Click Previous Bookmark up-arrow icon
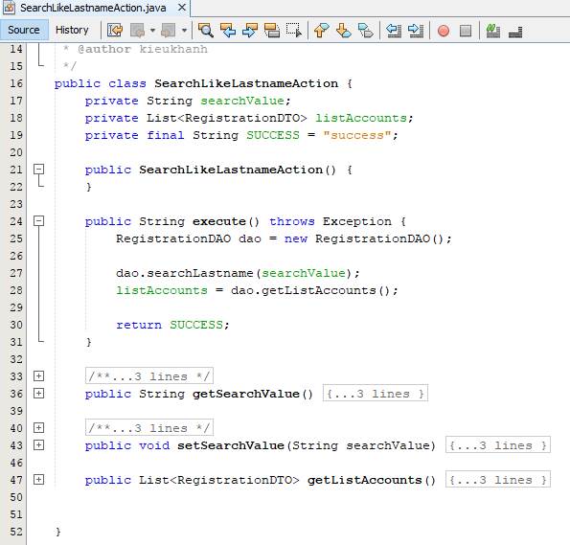 tap(321, 31)
